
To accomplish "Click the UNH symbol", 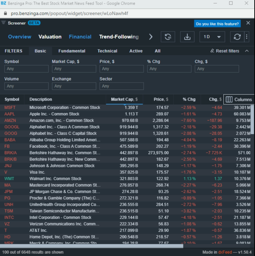I will pyautogui.click(x=9, y=205).
